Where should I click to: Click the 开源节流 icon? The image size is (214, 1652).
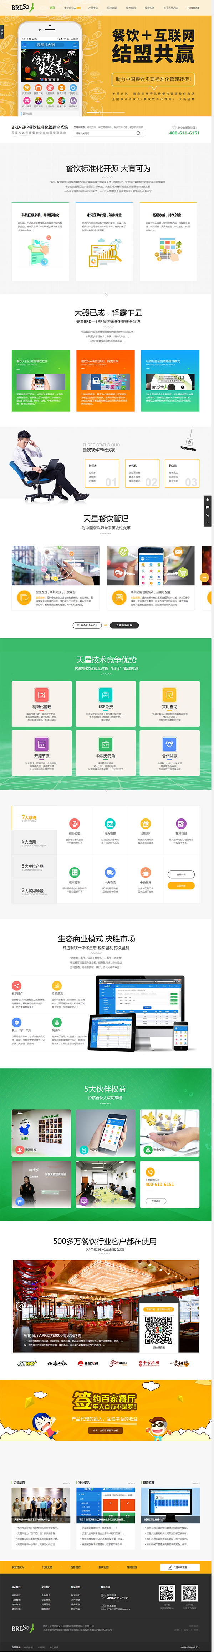click(x=41, y=744)
